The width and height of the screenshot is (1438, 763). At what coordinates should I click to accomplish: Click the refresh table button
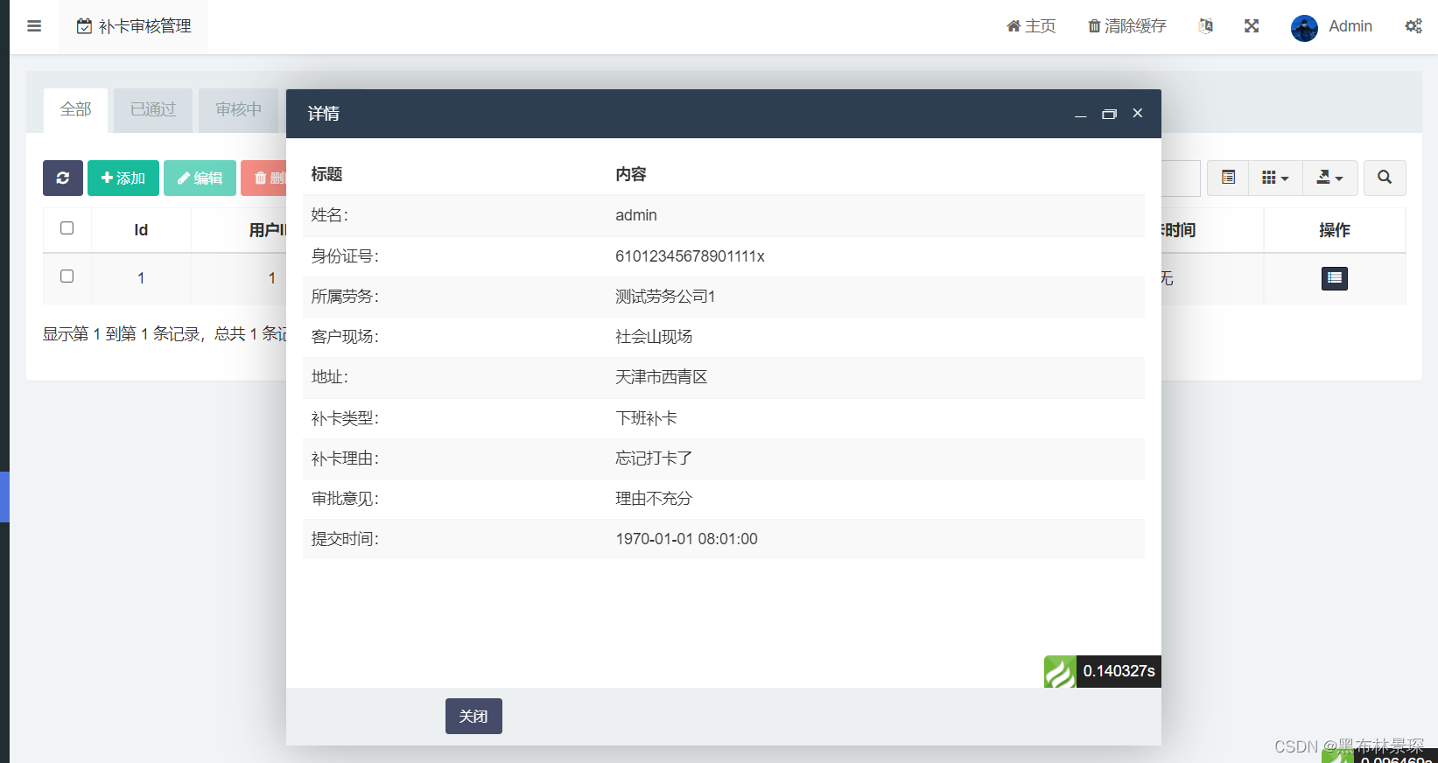(63, 178)
